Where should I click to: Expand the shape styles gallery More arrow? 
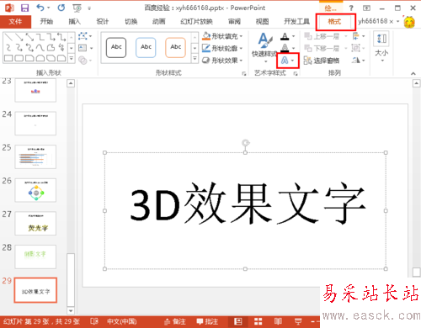[x=195, y=59]
